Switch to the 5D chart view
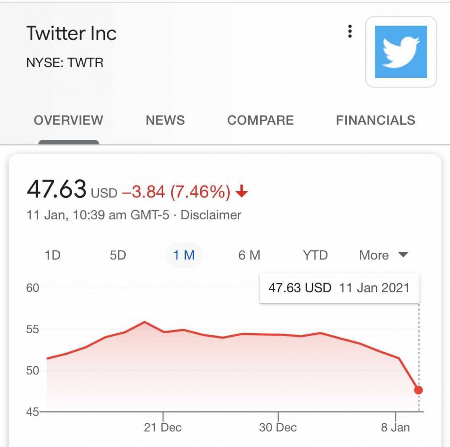Viewport: 450px width, 447px height. [119, 255]
